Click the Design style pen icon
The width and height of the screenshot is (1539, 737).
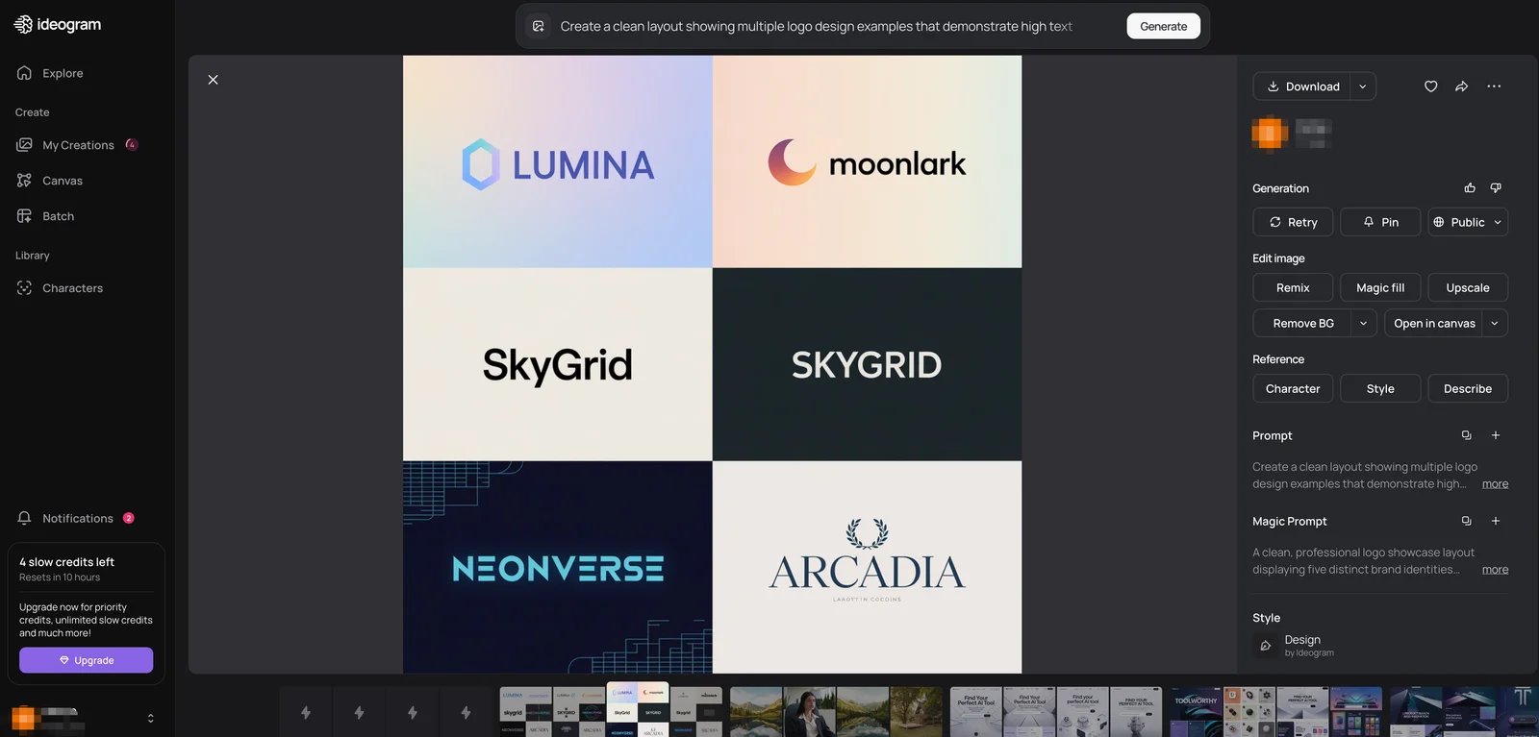point(1266,646)
